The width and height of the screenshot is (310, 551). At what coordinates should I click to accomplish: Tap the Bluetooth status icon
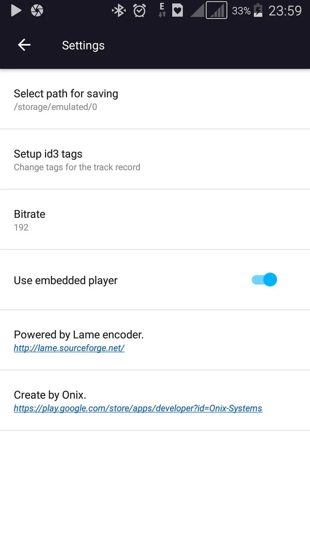(x=118, y=10)
